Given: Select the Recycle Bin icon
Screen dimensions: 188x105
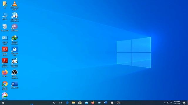Looking at the screenshot, I should point(5,28).
